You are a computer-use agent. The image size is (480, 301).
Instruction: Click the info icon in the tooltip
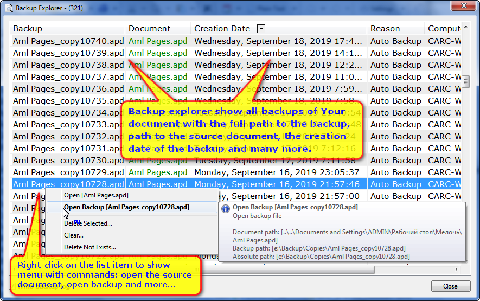226,209
